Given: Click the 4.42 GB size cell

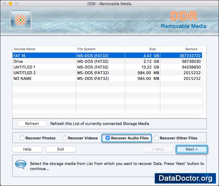Looking at the screenshot, I should coord(142,56).
